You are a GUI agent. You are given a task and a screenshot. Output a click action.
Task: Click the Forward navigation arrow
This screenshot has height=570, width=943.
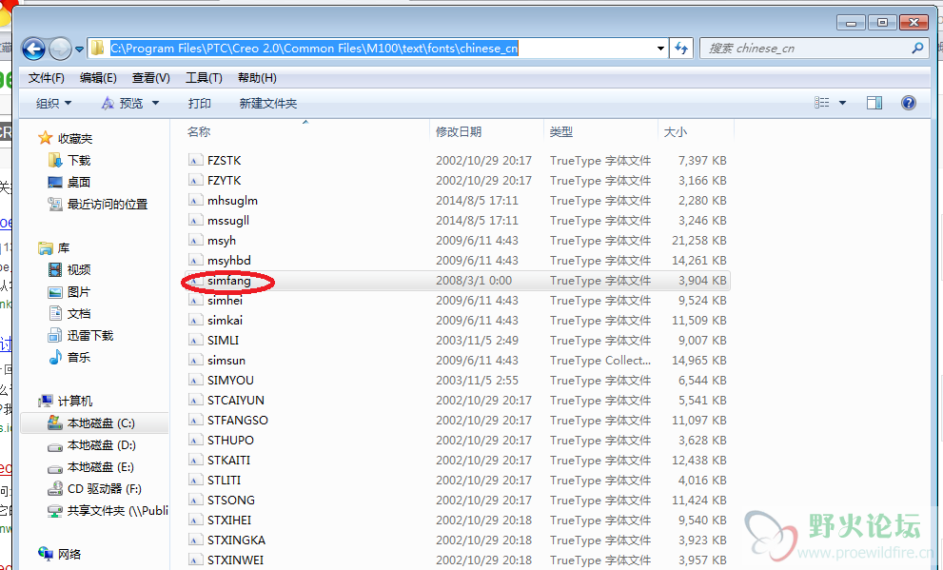coord(60,49)
